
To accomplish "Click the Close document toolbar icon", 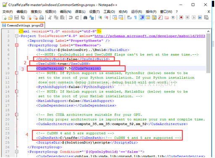I will (x=29, y=18).
